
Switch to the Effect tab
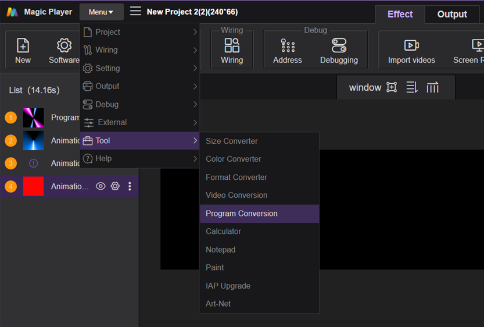(x=400, y=14)
